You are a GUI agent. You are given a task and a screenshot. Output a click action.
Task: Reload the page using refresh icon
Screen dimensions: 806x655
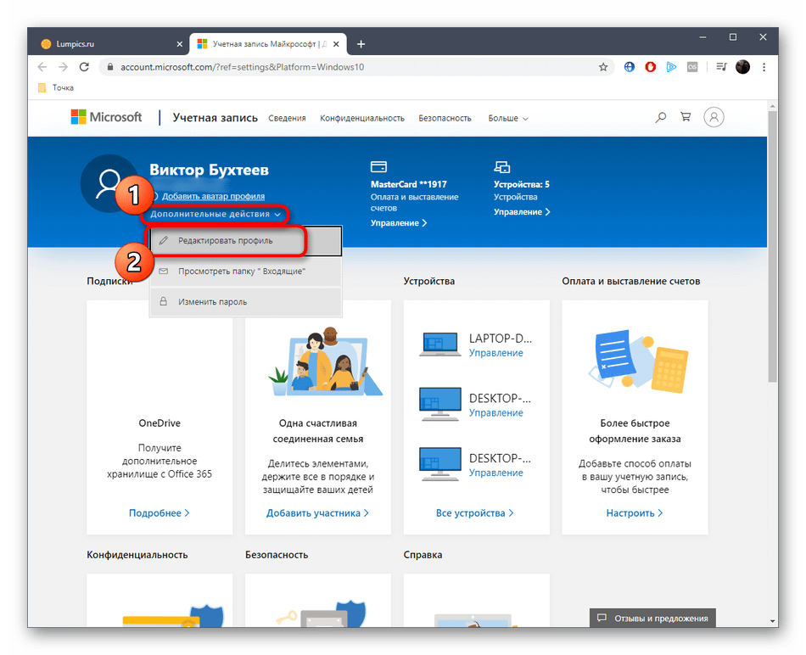pos(85,67)
